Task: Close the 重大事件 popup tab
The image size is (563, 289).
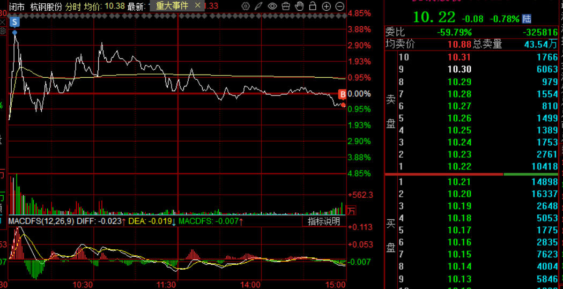Action: pyautogui.click(x=197, y=6)
